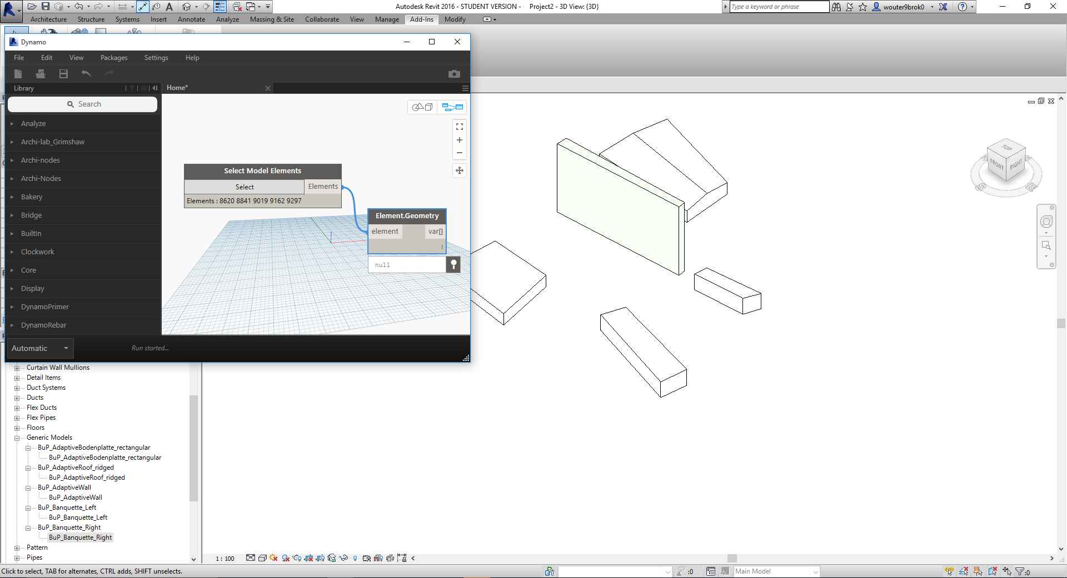Open the Main Model design options dropdown
1067x578 pixels.
(x=776, y=571)
